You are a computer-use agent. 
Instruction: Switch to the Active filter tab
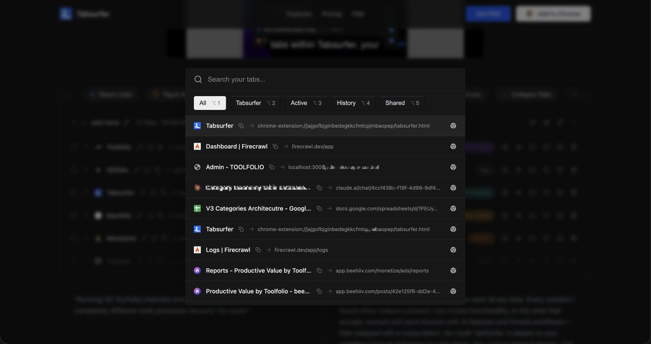coord(306,103)
